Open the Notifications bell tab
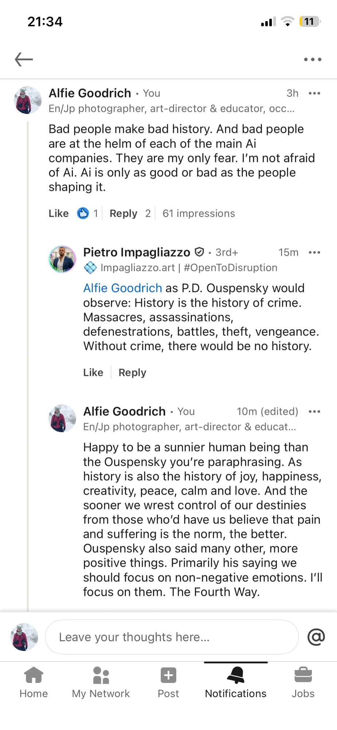 click(236, 682)
